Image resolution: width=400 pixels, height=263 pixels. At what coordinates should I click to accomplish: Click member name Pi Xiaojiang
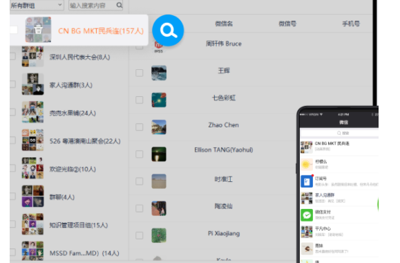(x=224, y=233)
